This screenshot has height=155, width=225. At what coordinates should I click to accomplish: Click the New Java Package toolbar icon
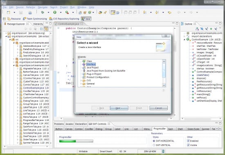[x=85, y=13]
